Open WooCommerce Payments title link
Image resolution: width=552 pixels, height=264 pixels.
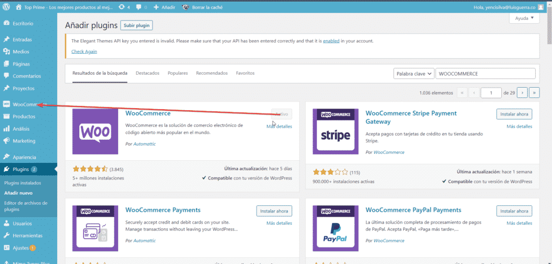(x=163, y=210)
